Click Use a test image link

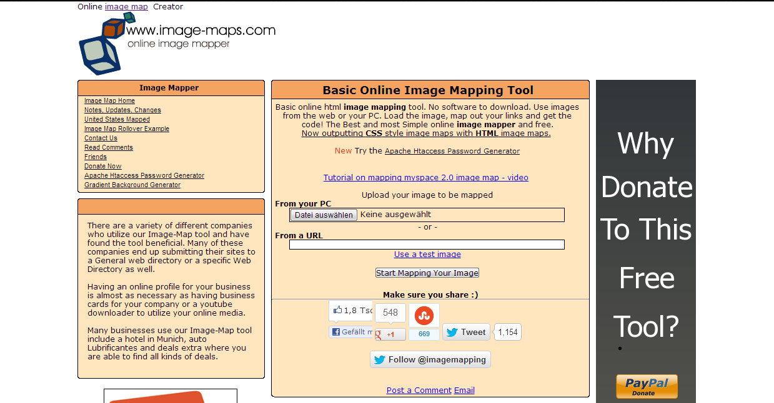[x=427, y=255]
